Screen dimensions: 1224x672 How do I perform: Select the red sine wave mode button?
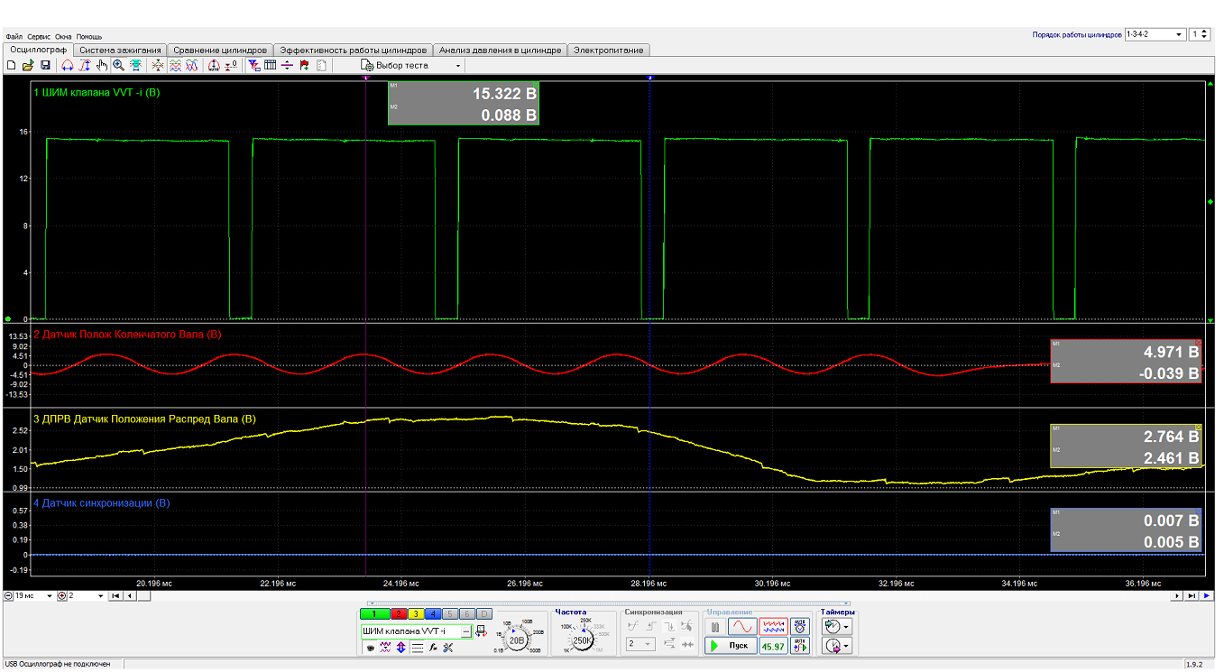point(742,627)
